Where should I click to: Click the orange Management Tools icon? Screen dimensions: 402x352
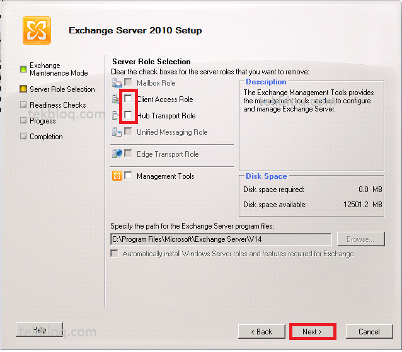(117, 176)
